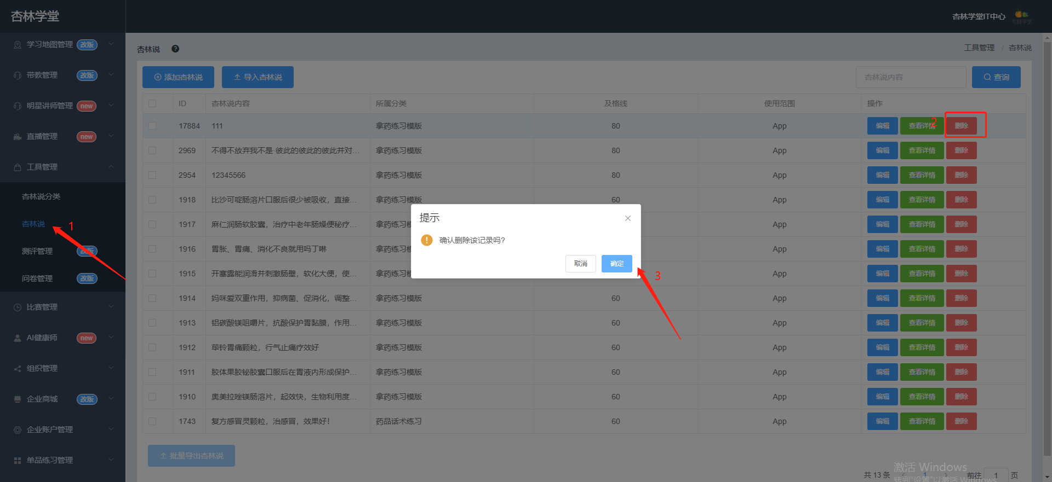Check the box for row ID 2969
Image resolution: width=1052 pixels, height=482 pixels.
click(x=152, y=150)
